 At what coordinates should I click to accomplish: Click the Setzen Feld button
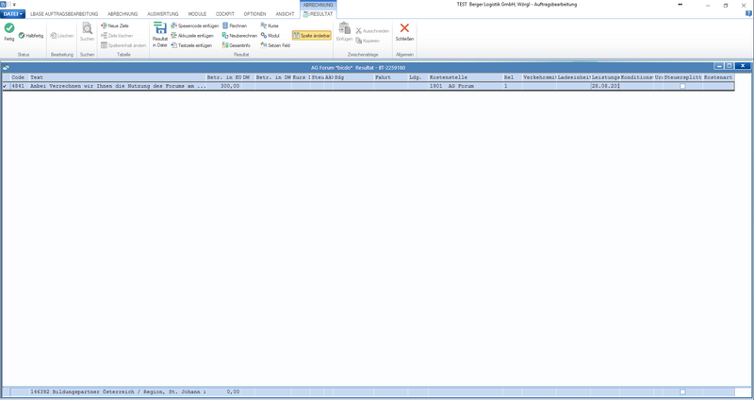pyautogui.click(x=275, y=45)
